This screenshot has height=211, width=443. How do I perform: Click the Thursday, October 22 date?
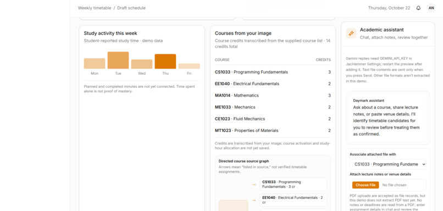pos(389,8)
